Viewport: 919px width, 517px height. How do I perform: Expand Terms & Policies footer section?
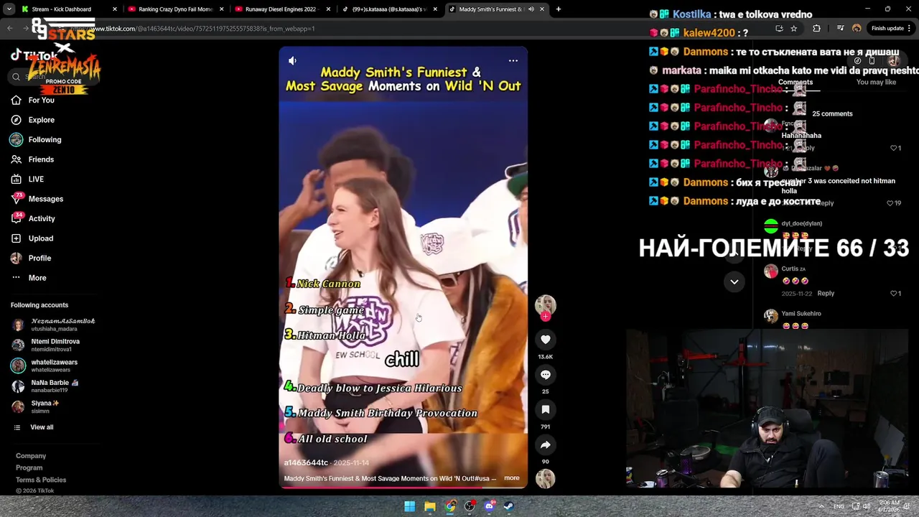click(x=41, y=480)
